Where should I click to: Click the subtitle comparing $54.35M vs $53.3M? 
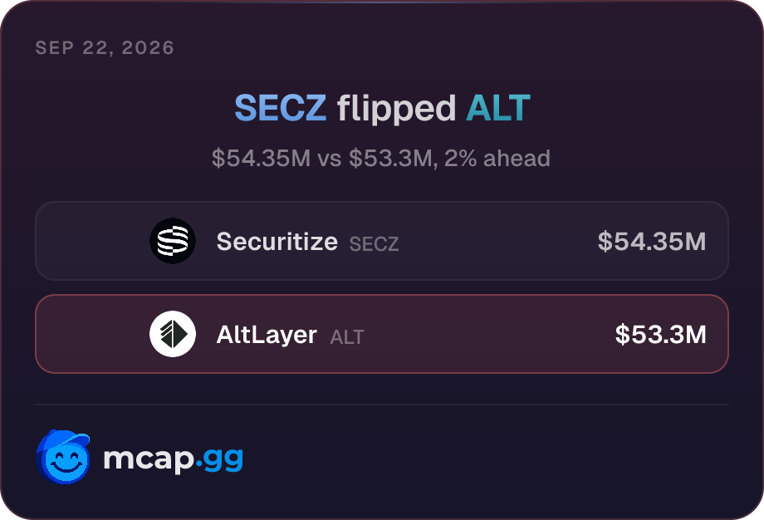tap(381, 159)
